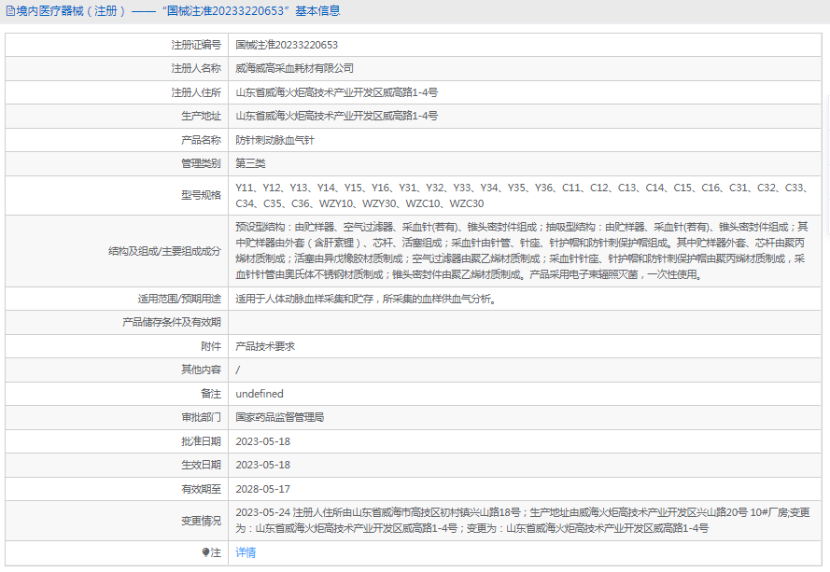Viewport: 830px width, 572px height.
Task: Select approval department 国家药品监督管理局
Action: tap(279, 417)
